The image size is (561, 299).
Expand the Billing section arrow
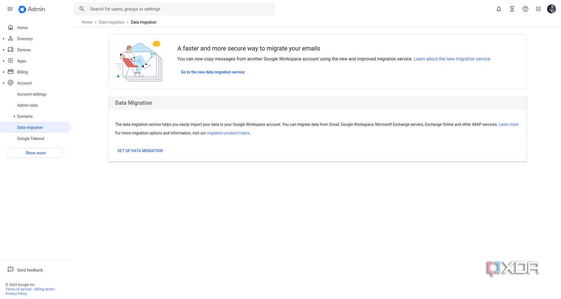click(4, 72)
